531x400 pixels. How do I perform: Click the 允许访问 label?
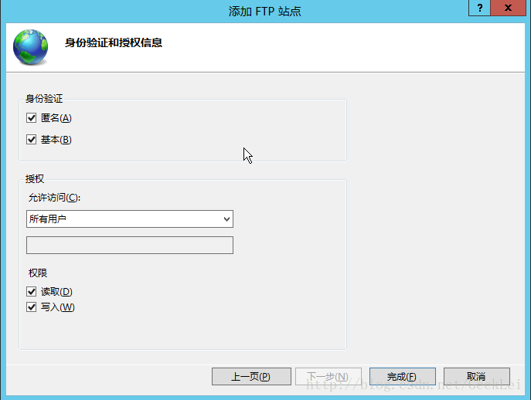(54, 198)
